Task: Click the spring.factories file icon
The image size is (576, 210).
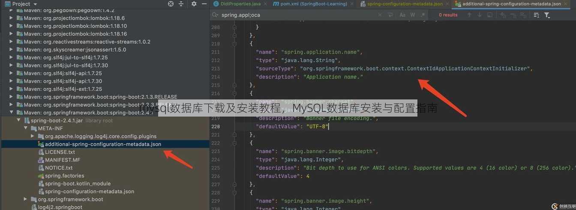Action: click(41, 176)
